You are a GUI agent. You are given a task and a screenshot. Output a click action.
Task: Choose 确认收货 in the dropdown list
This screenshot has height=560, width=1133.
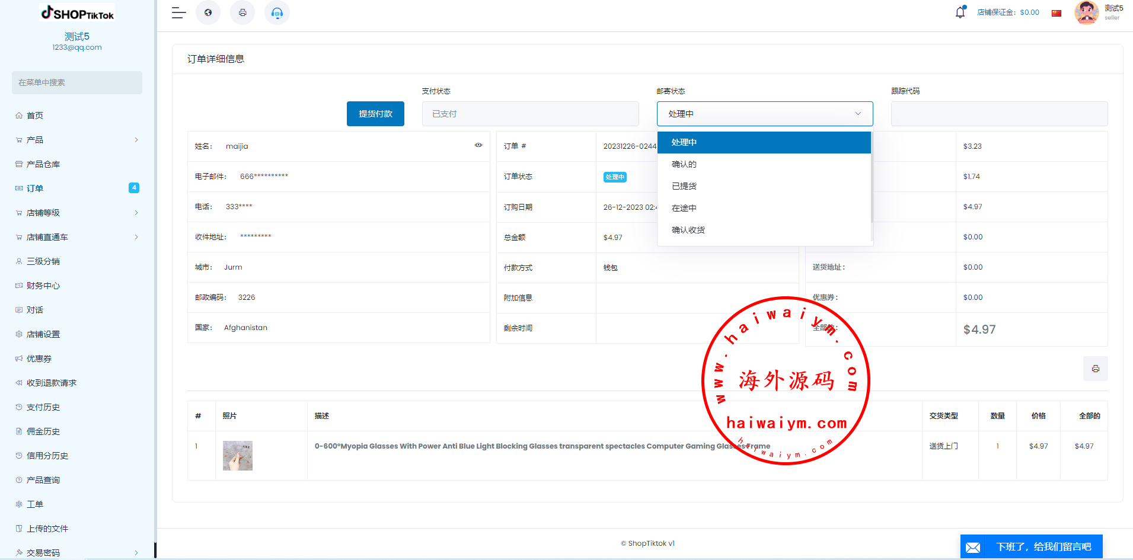(688, 230)
